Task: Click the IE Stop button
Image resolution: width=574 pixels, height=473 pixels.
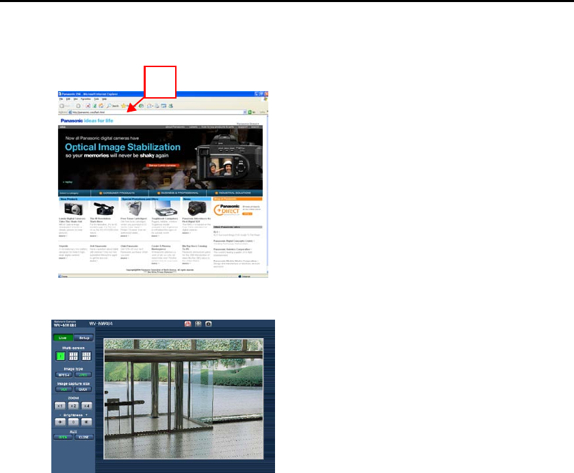Action: [x=88, y=106]
